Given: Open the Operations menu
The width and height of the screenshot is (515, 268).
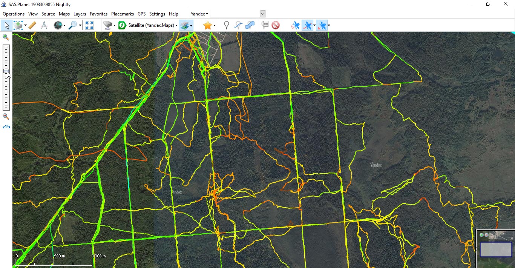Looking at the screenshot, I should [14, 14].
